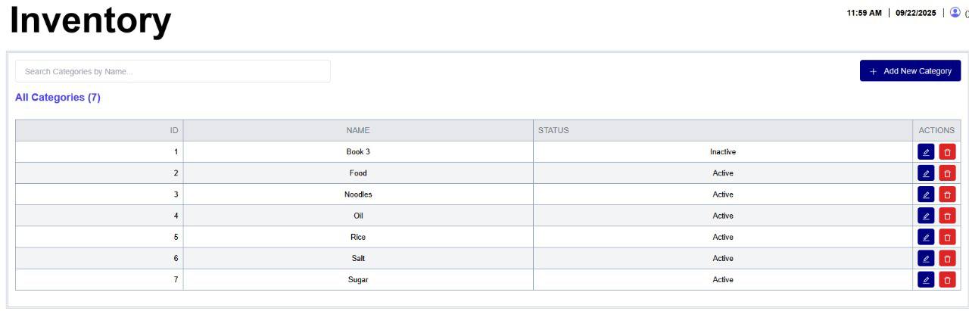Select the All Categories (7) heading

[58, 98]
